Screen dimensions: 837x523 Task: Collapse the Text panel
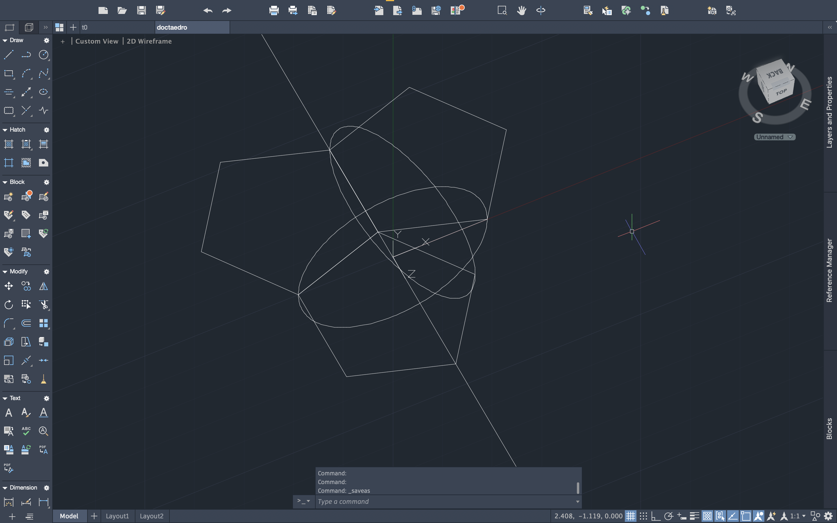5,398
